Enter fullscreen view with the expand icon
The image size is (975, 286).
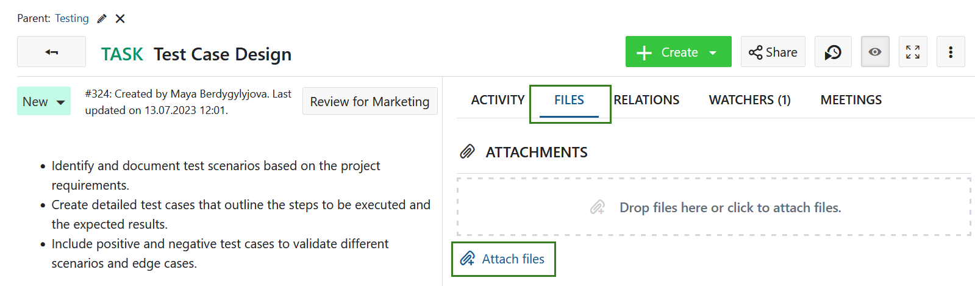point(913,52)
